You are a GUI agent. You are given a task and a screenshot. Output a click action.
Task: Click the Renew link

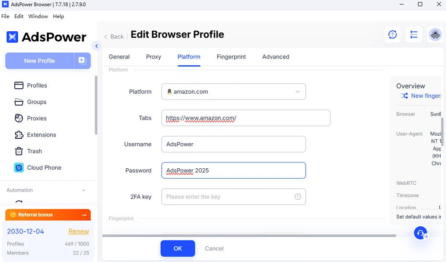pyautogui.click(x=78, y=231)
